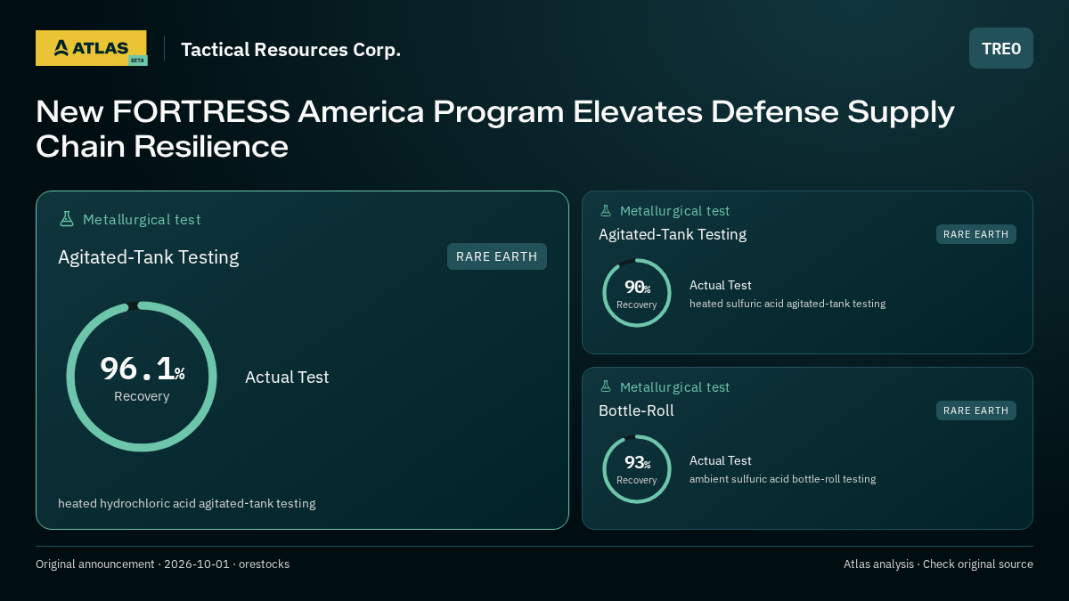This screenshot has height=601, width=1069.
Task: Click the Metallurgical test label in the 96.1% card
Action: [142, 219]
